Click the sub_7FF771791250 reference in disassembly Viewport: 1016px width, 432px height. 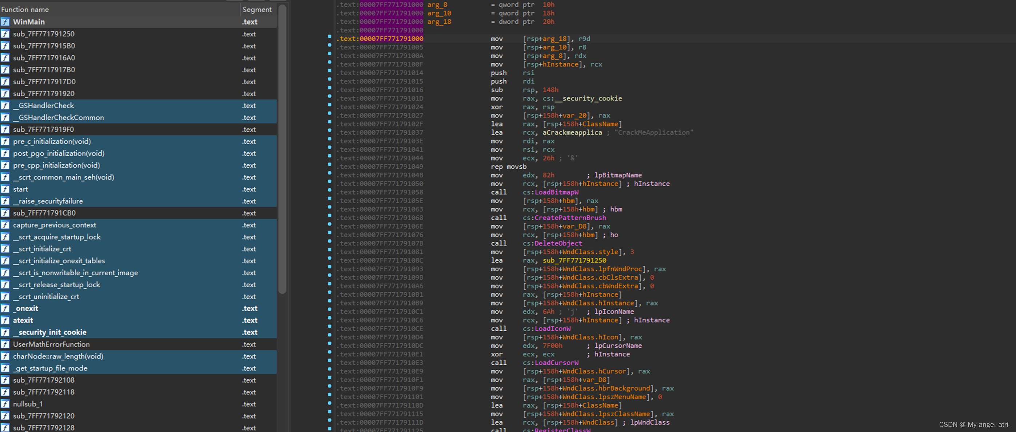point(574,260)
